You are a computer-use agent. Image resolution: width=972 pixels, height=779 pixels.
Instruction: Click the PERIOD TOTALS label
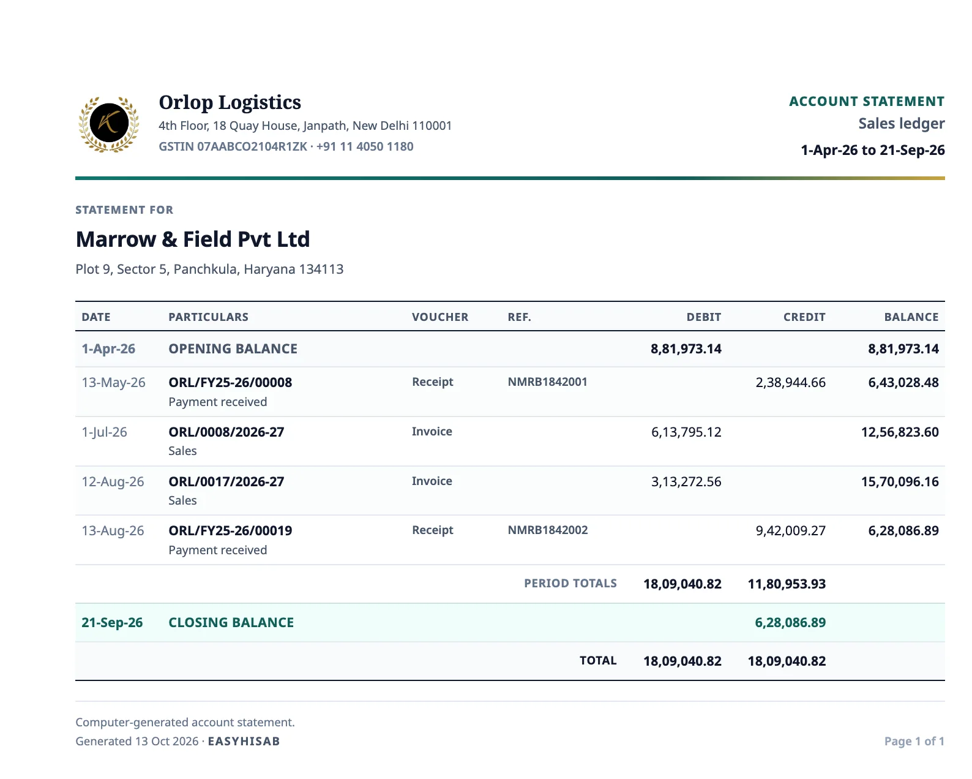click(x=570, y=584)
